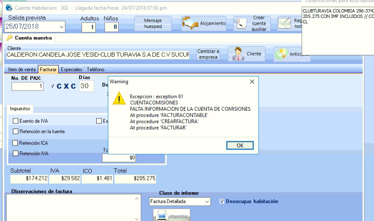374x221 pixels.
Task: Click the Mensaje huesped button
Action: click(x=153, y=24)
